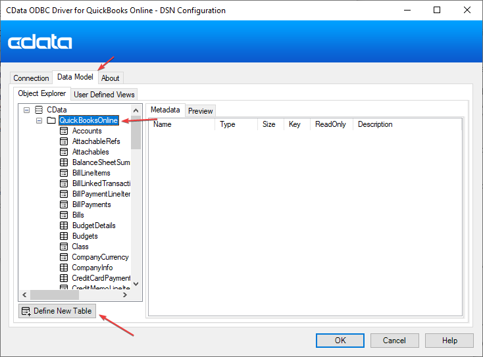The image size is (483, 357).
Task: Click horizontal scrollbar right arrow
Action: (x=125, y=295)
